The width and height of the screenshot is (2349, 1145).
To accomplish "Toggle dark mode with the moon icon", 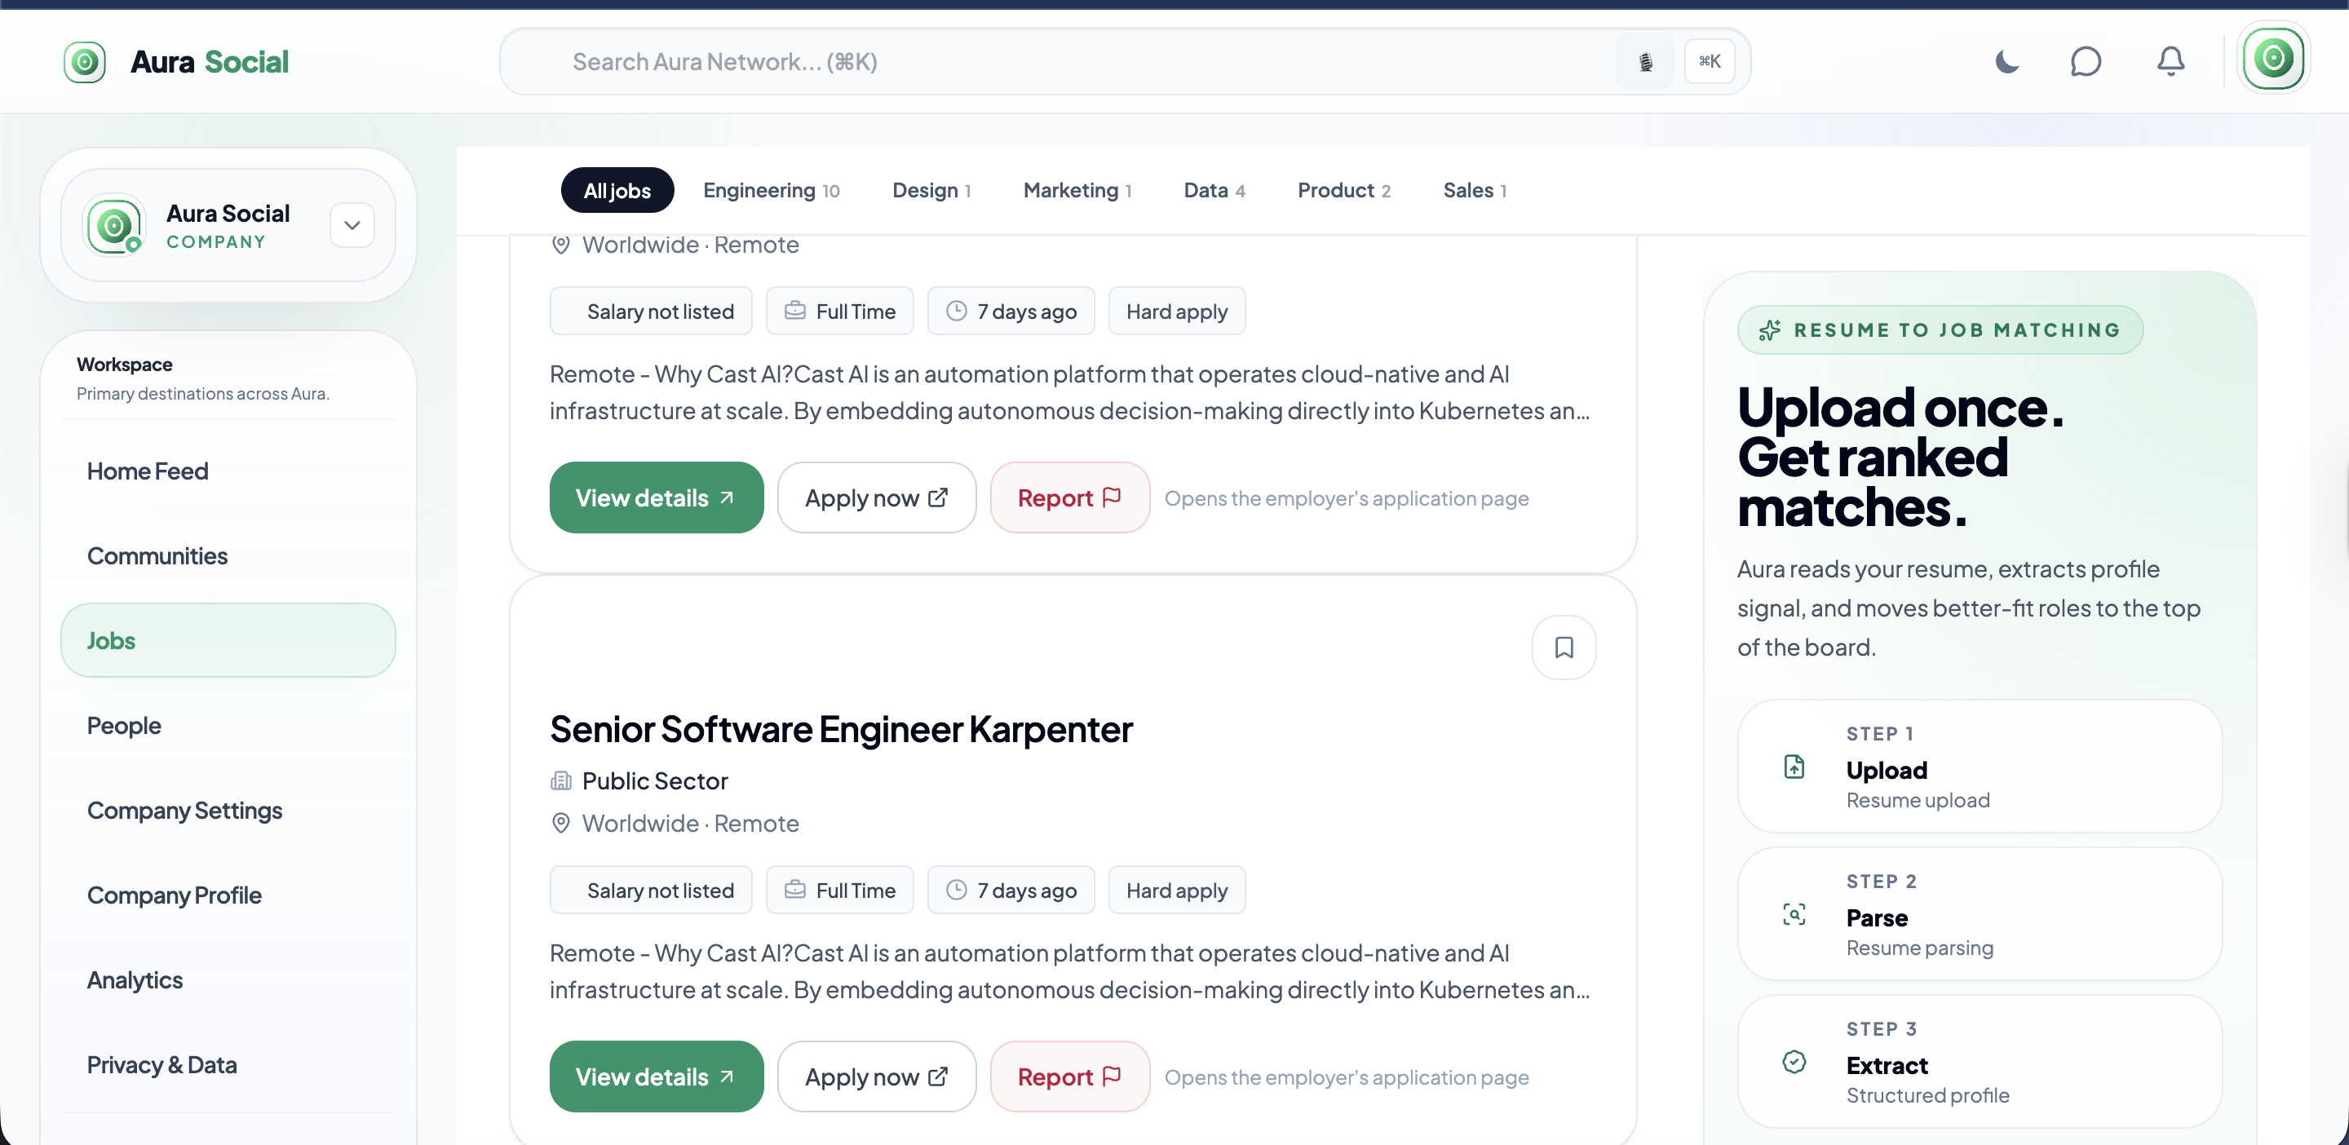I will 2006,62.
